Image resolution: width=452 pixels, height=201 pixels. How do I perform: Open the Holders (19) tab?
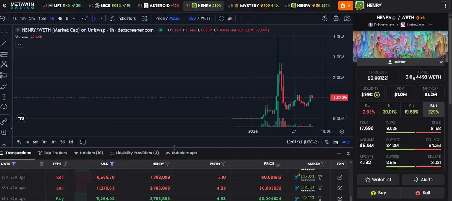89,153
